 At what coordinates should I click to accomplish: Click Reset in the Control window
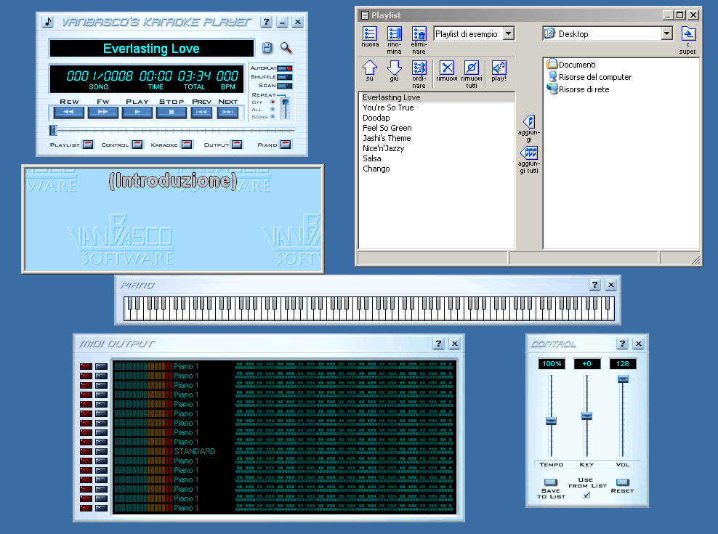623,481
